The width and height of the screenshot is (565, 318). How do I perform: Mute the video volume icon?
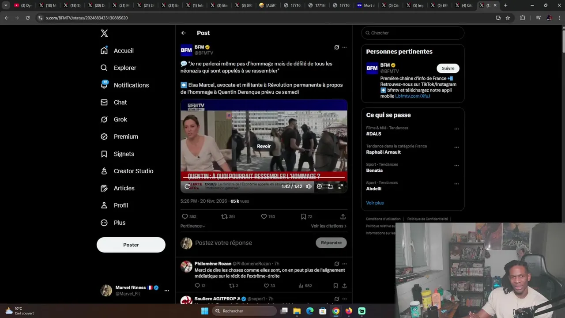(309, 186)
